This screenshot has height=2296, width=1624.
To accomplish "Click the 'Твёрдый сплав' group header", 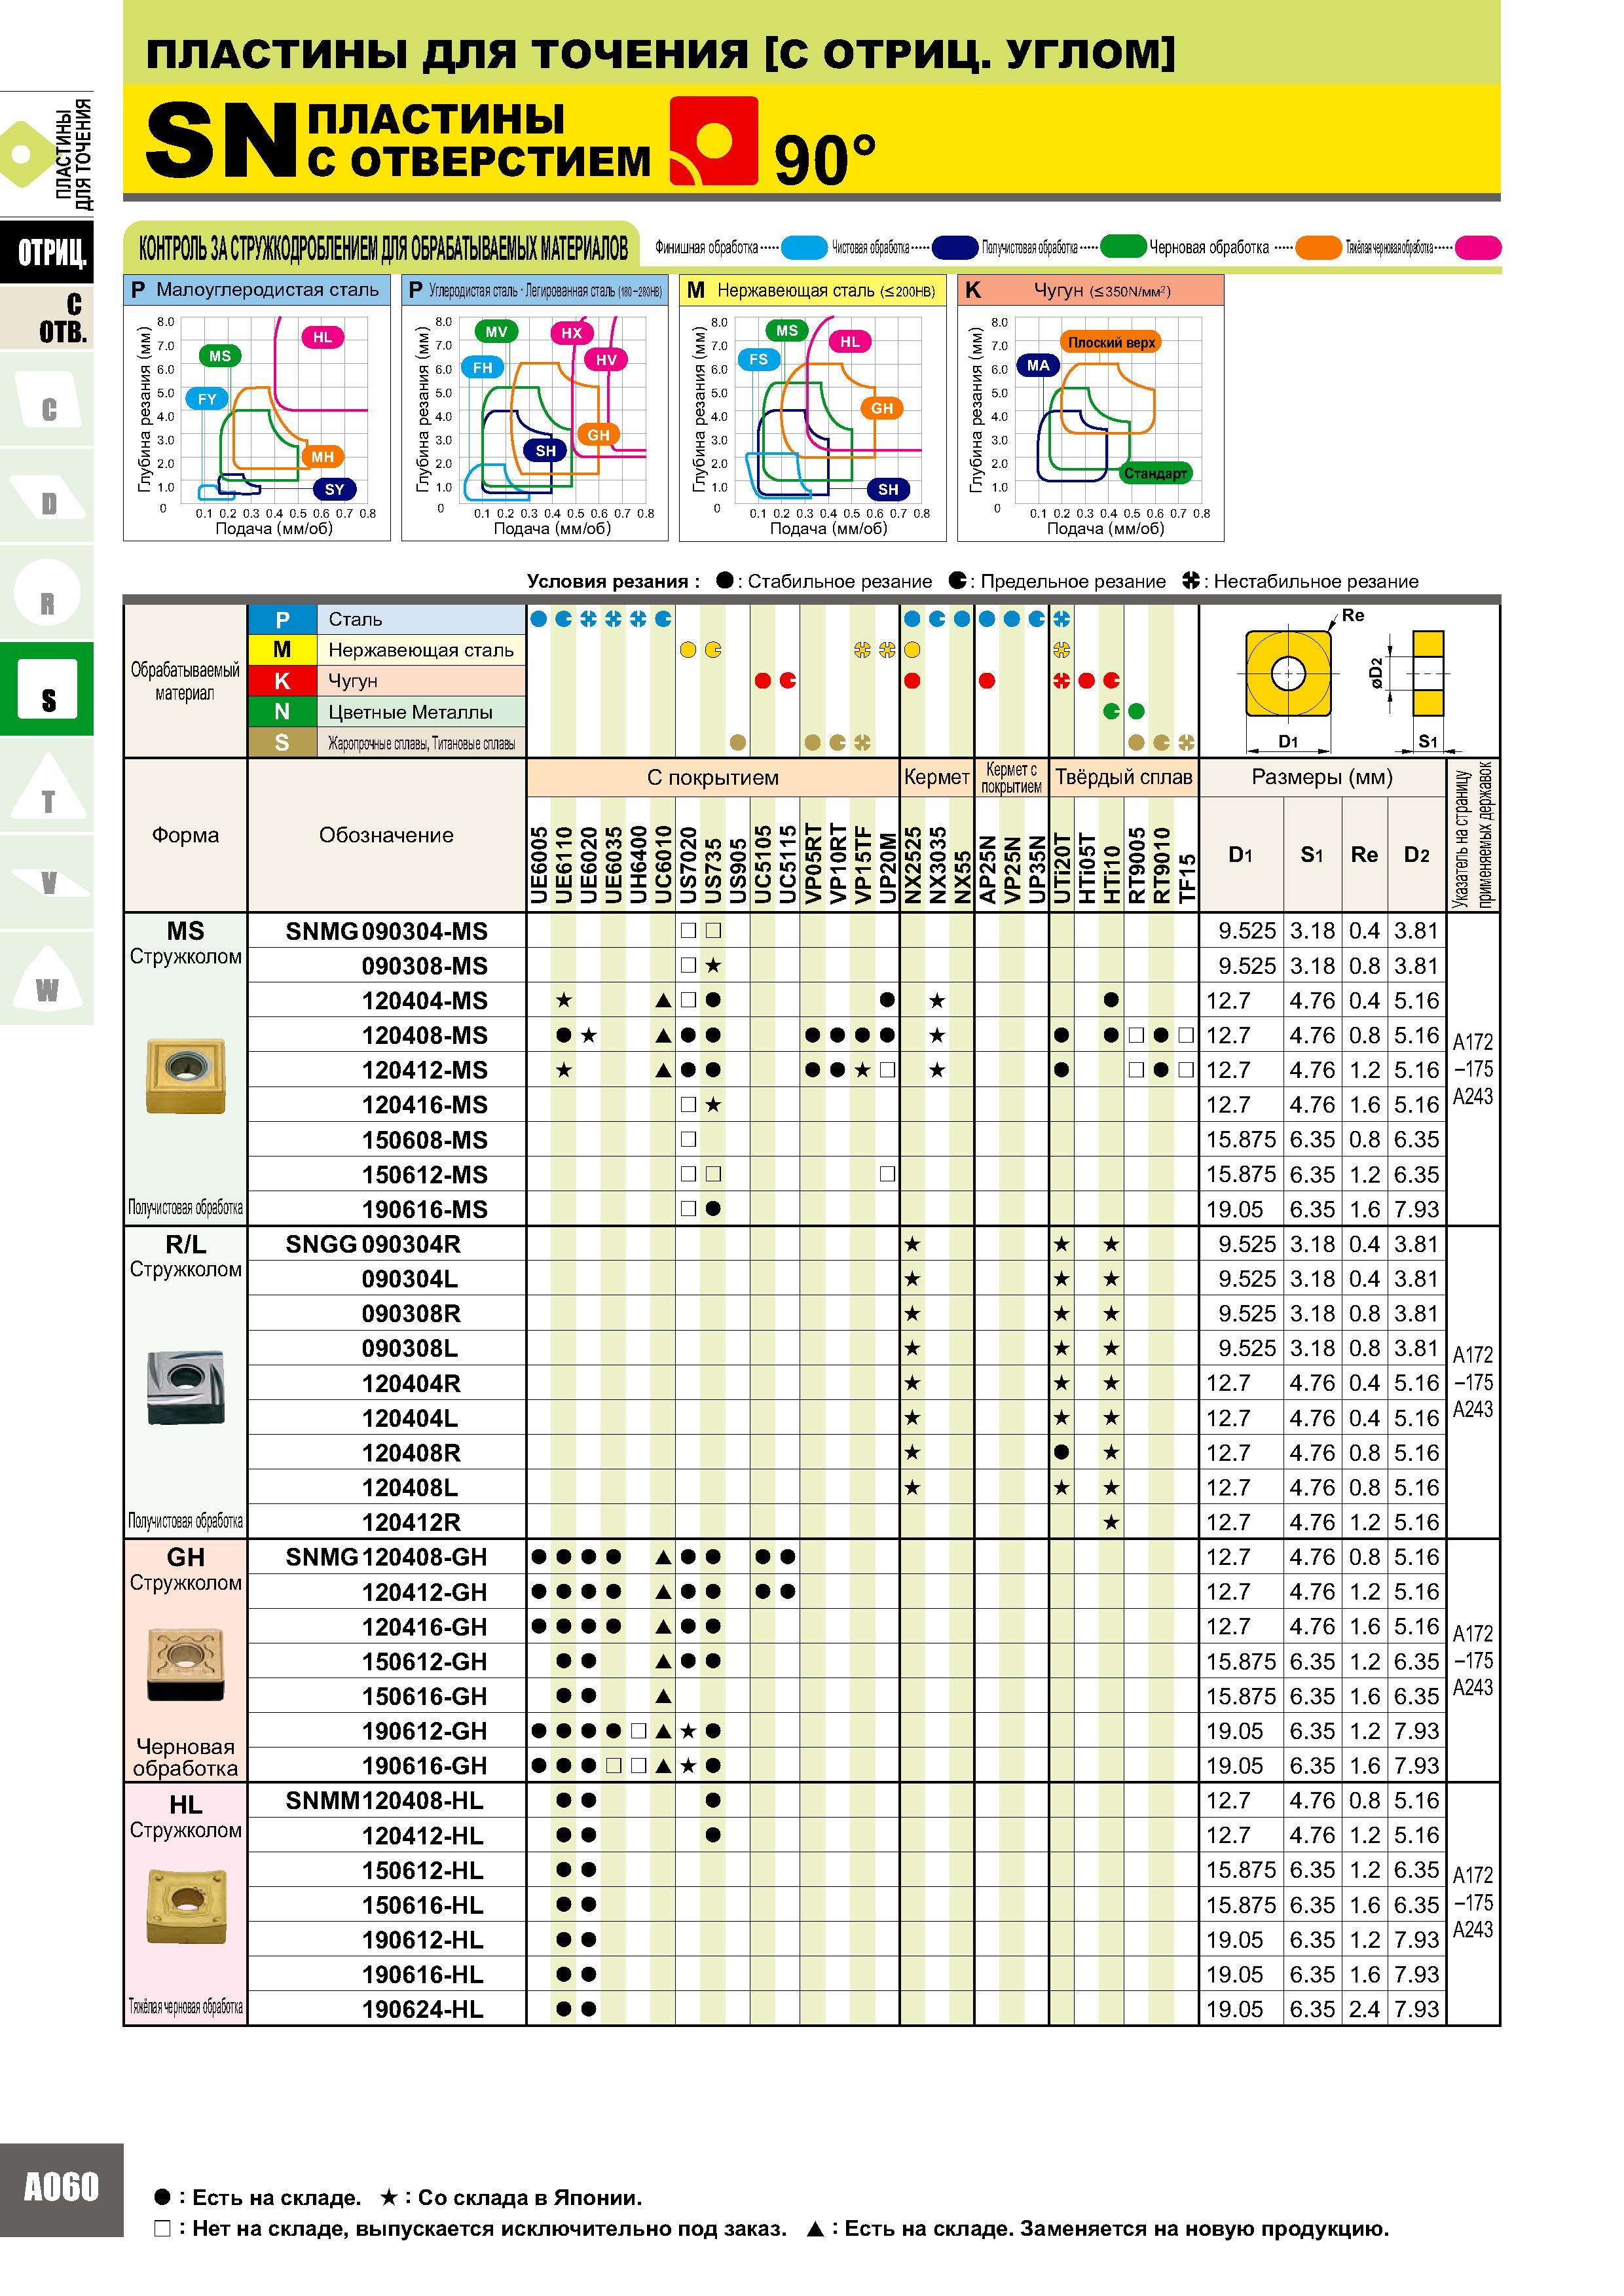I will pyautogui.click(x=1124, y=777).
